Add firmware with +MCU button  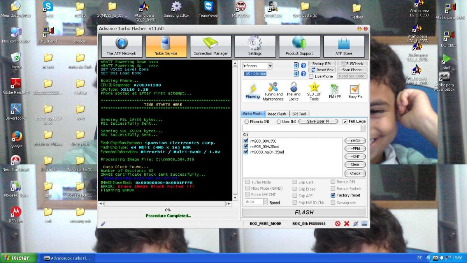pos(355,141)
